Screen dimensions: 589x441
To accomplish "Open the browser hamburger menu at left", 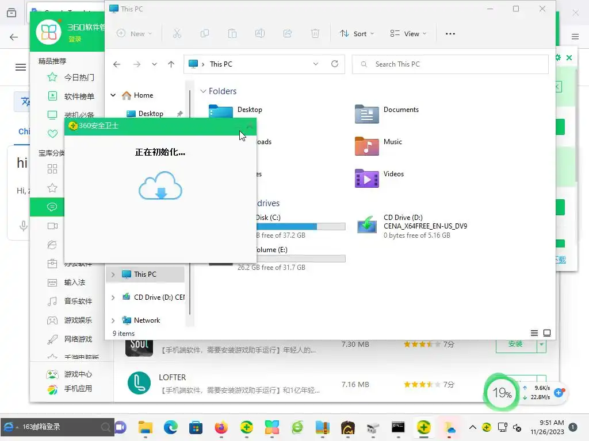I will tap(20, 67).
